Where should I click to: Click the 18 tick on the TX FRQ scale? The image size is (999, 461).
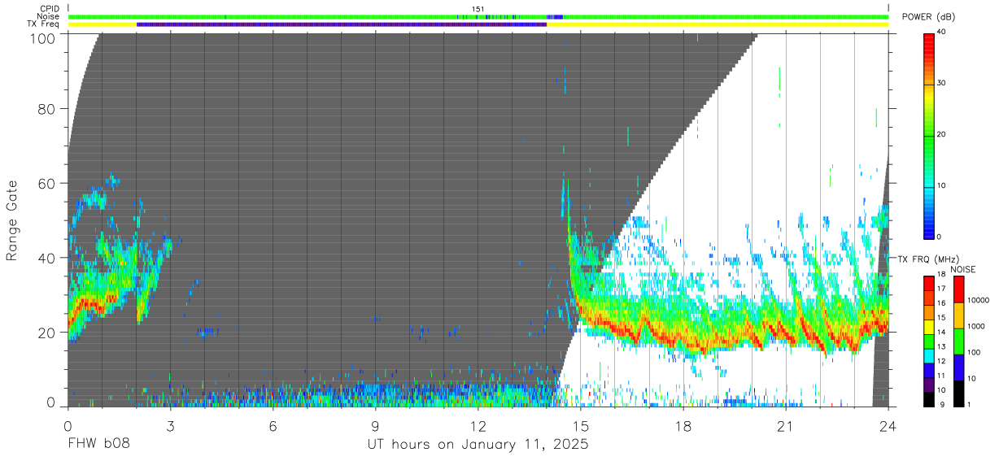[944, 276]
